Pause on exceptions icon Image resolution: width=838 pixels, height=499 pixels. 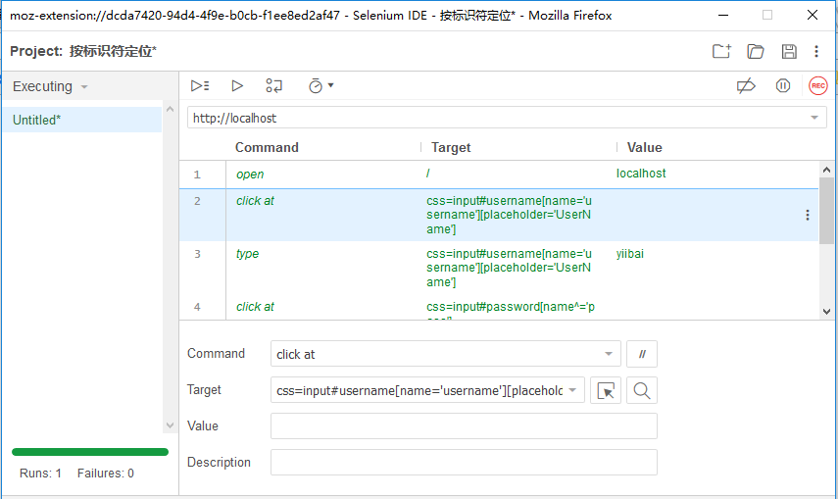click(783, 85)
